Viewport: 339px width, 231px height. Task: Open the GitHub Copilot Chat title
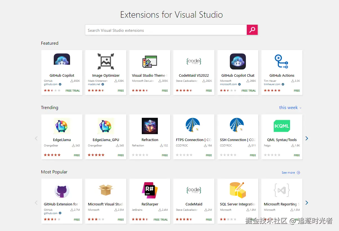pos(238,75)
